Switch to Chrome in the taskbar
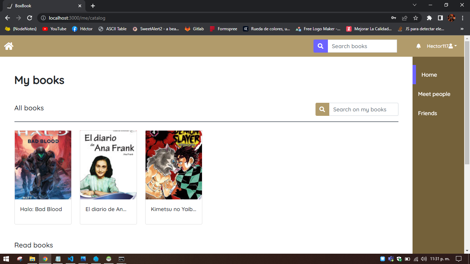Image resolution: width=470 pixels, height=264 pixels. point(45,259)
